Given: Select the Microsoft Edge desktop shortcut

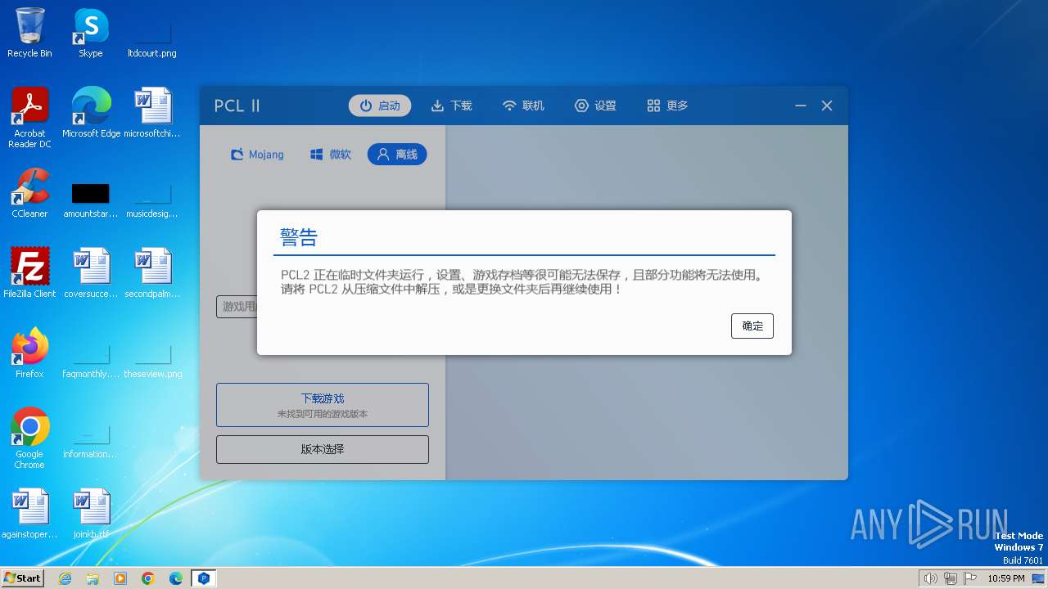Looking at the screenshot, I should (91, 113).
